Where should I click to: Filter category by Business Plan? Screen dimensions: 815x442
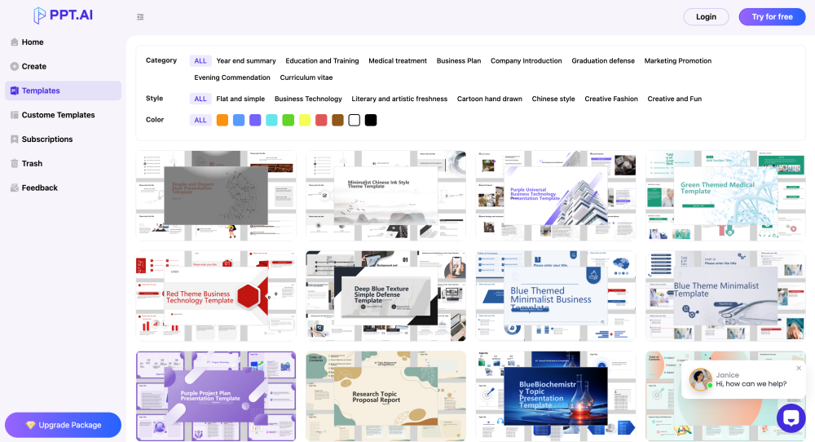click(458, 61)
